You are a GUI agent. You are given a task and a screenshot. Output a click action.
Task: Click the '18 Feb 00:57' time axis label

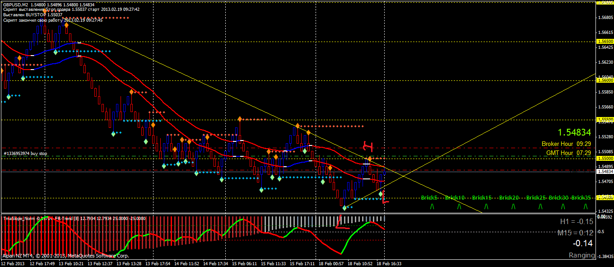[x=330, y=263]
